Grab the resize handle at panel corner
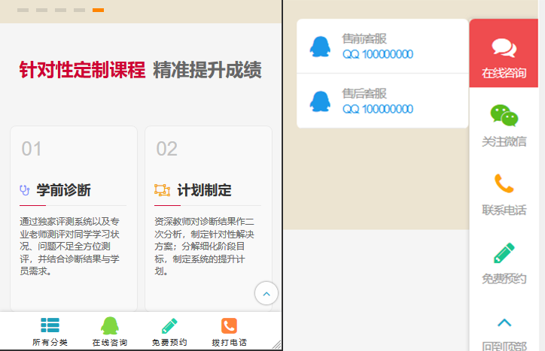The image size is (545, 351). coord(277,344)
